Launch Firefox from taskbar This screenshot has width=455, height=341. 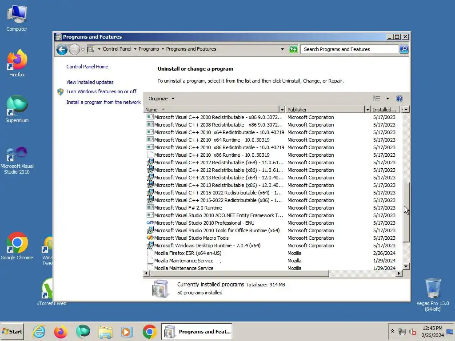(60, 331)
